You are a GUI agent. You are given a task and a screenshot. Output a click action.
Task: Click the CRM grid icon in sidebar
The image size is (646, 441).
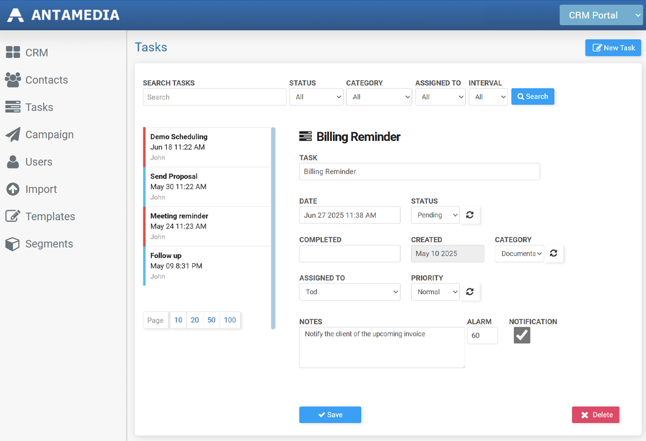tap(13, 53)
